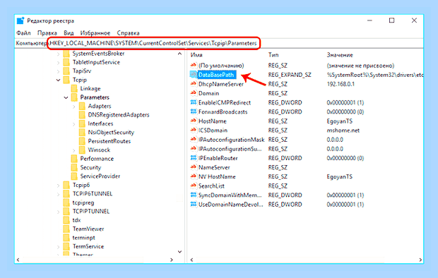Viewport: 438px width, 278px height.
Task: Click the 192.168.0.1 value cell
Action: click(x=341, y=84)
